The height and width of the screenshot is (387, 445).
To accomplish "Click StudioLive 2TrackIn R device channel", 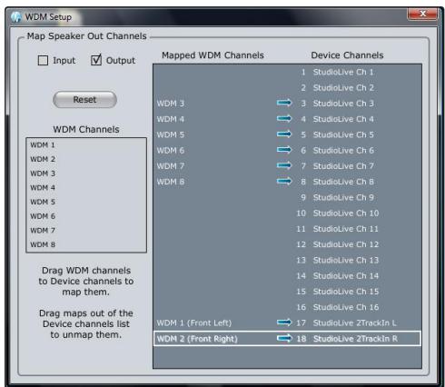I will point(355,339).
